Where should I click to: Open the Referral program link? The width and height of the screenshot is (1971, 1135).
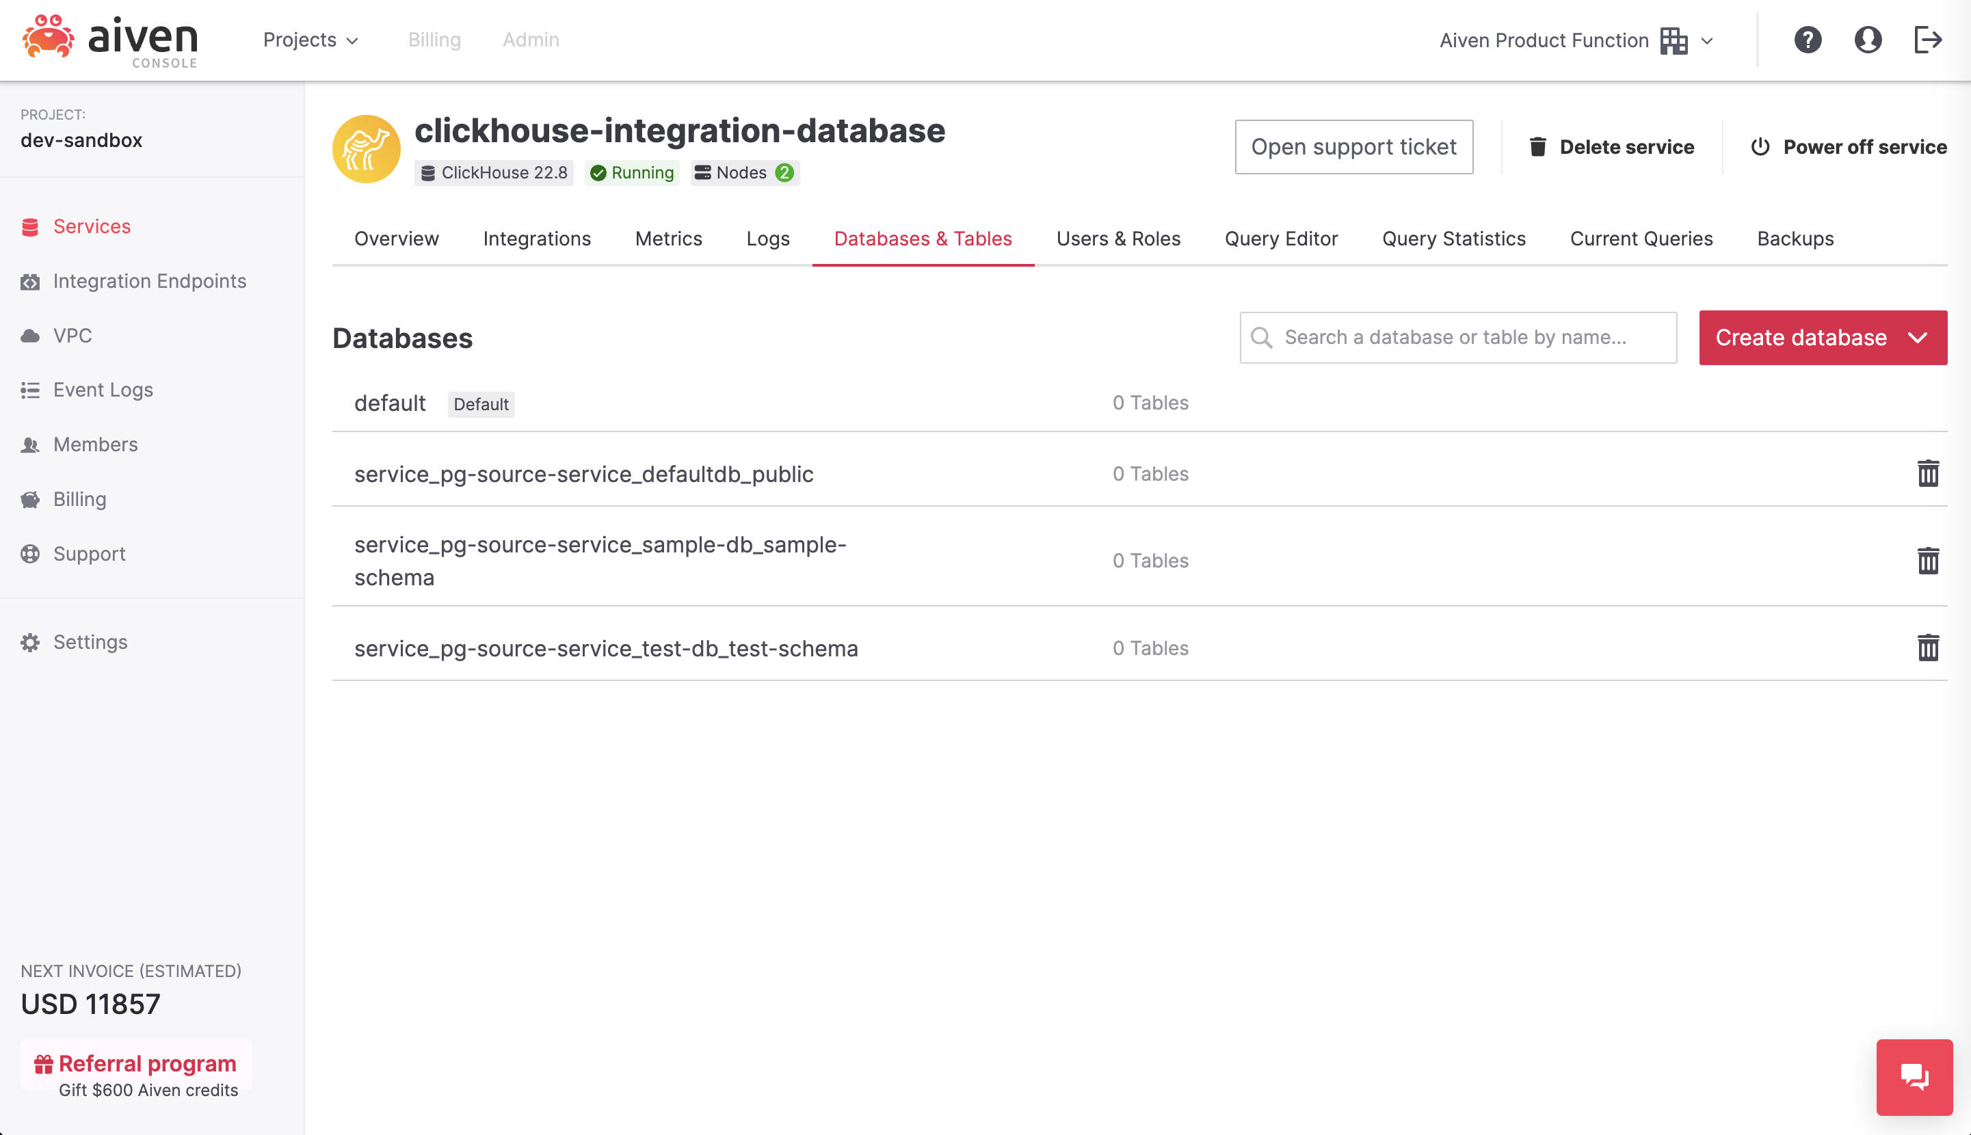(147, 1063)
